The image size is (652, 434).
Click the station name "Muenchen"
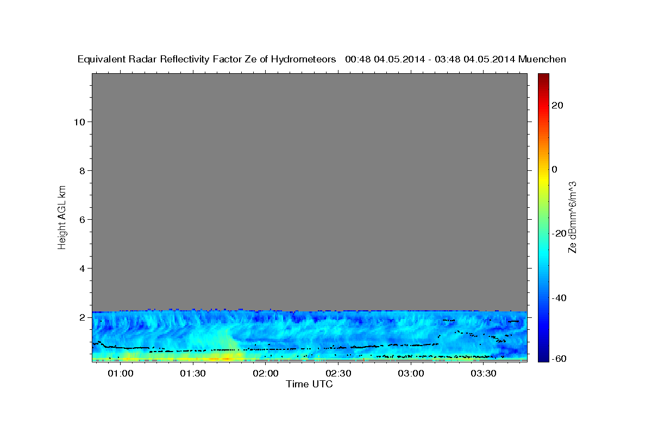pyautogui.click(x=542, y=59)
